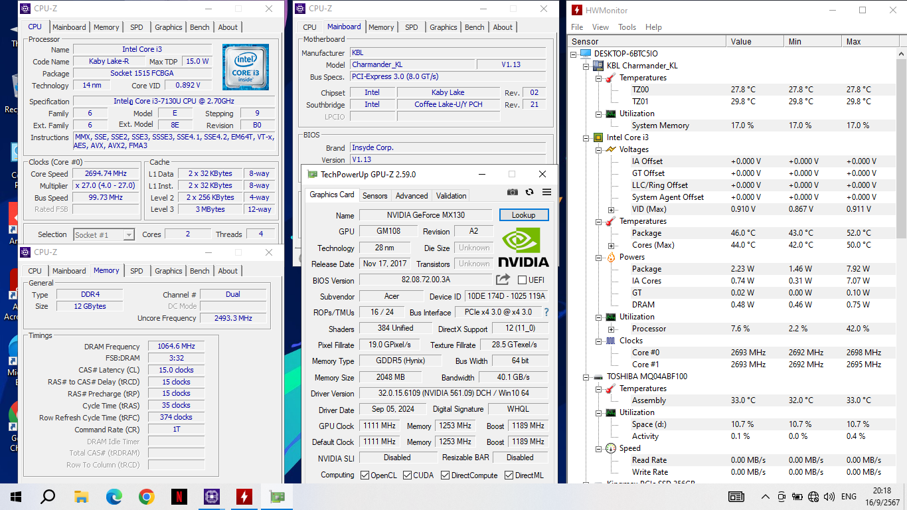Switch to Sensors tab in GPU-Z

click(374, 196)
